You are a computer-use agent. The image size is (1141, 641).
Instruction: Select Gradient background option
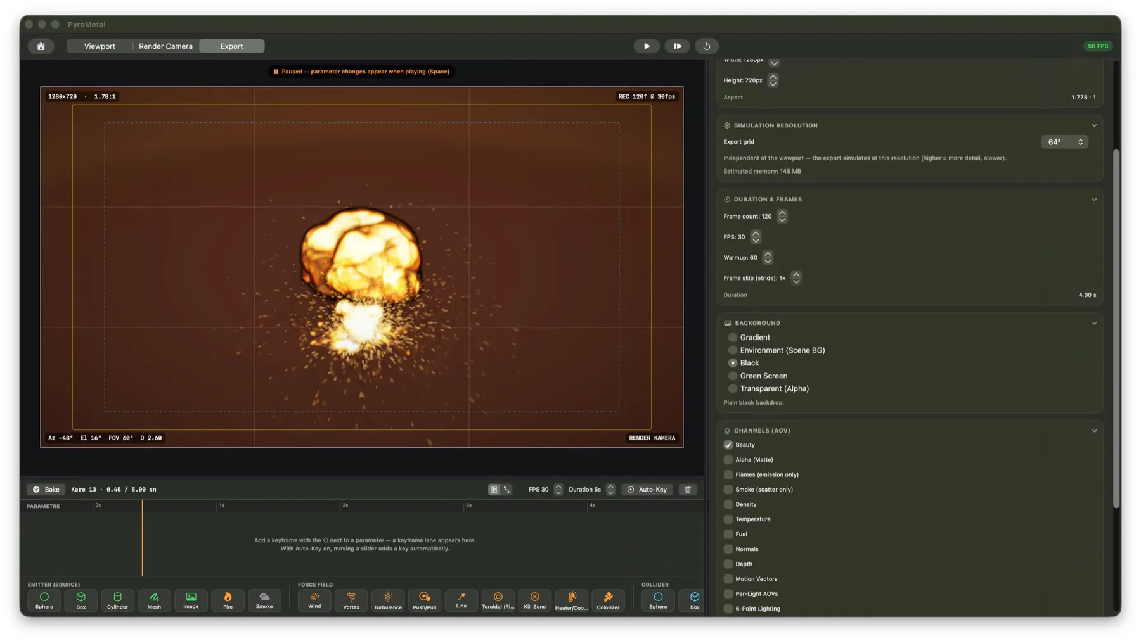pos(733,338)
